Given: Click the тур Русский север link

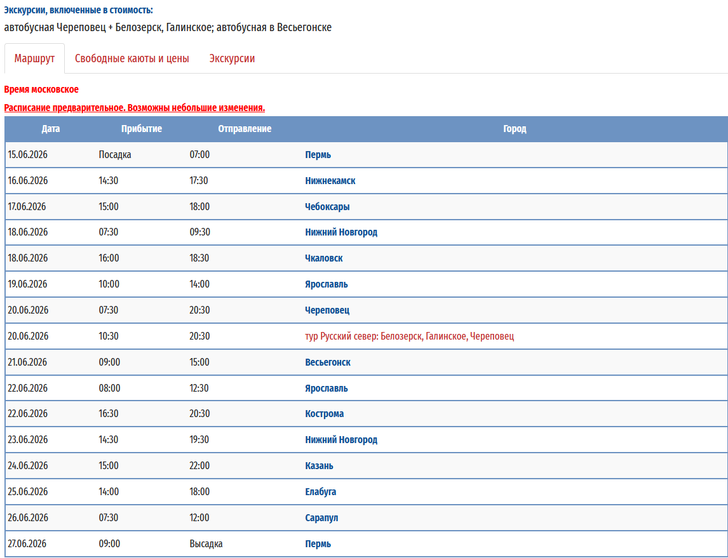Looking at the screenshot, I should 409,336.
